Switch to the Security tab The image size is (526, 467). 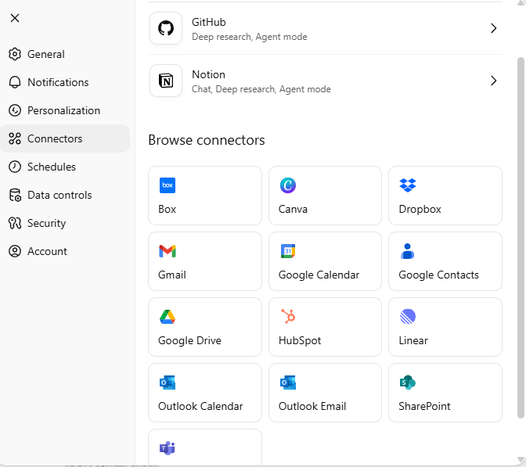point(65,223)
